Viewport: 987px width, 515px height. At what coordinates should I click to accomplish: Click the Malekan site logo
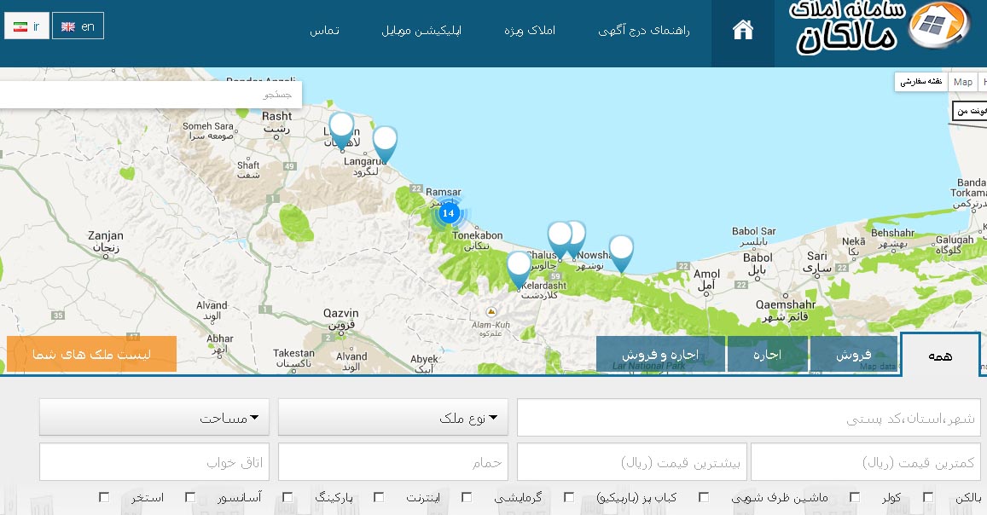click(x=880, y=26)
